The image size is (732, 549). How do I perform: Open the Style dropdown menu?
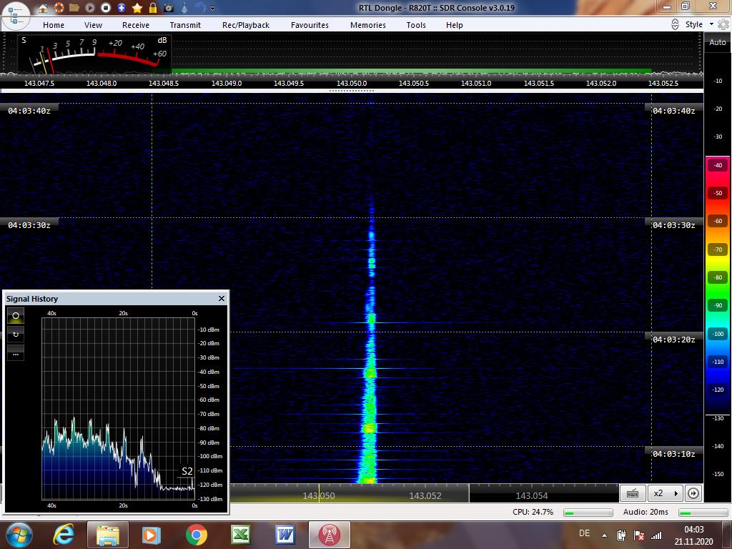(x=699, y=24)
